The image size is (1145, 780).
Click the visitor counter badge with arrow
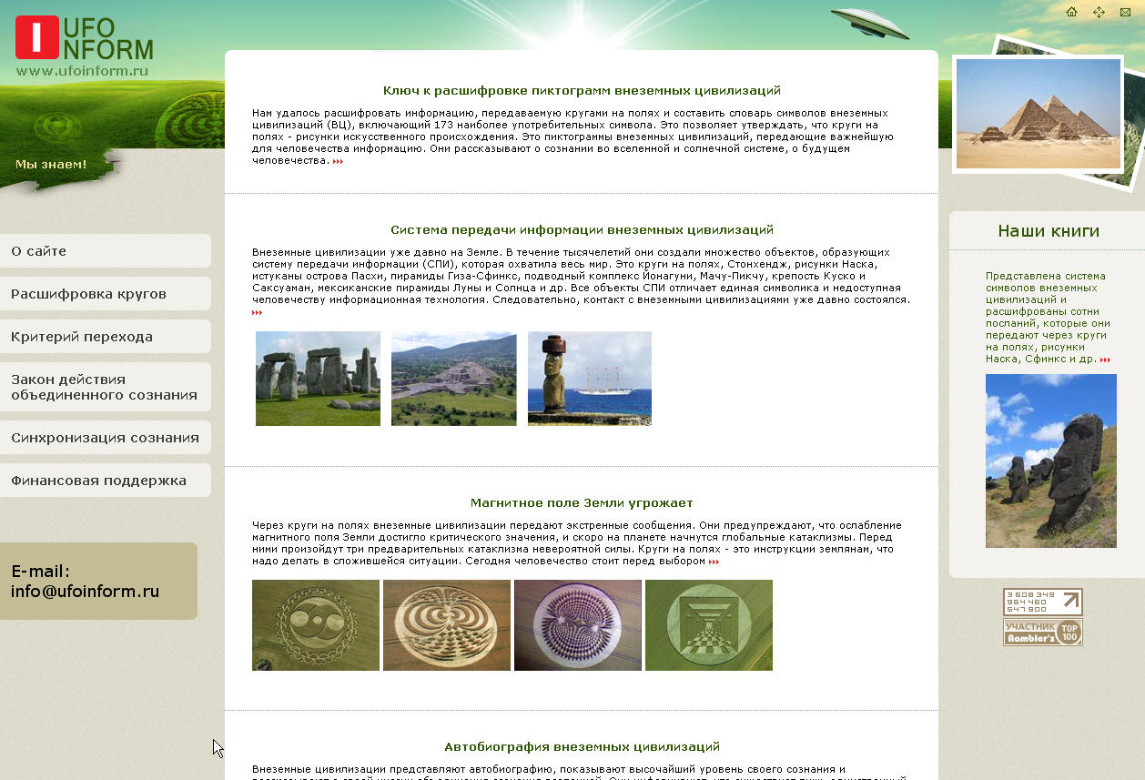[1043, 602]
